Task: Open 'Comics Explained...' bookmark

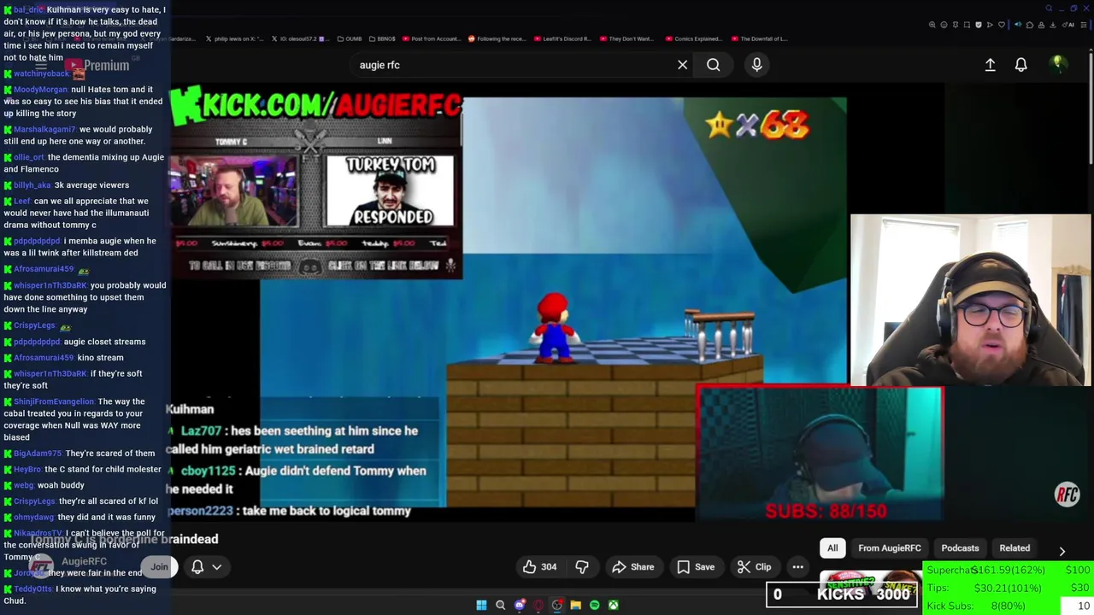Action: (694, 38)
